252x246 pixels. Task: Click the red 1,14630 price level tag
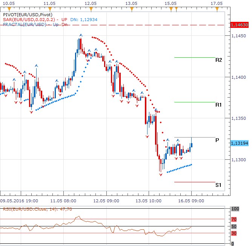pyautogui.click(x=240, y=25)
